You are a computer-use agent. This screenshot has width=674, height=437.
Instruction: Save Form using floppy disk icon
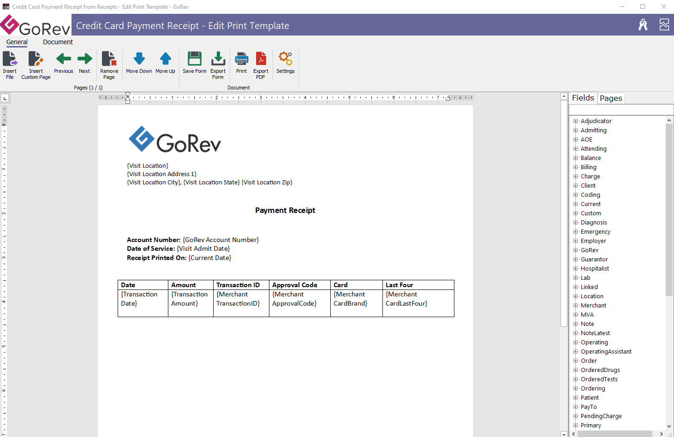click(195, 59)
